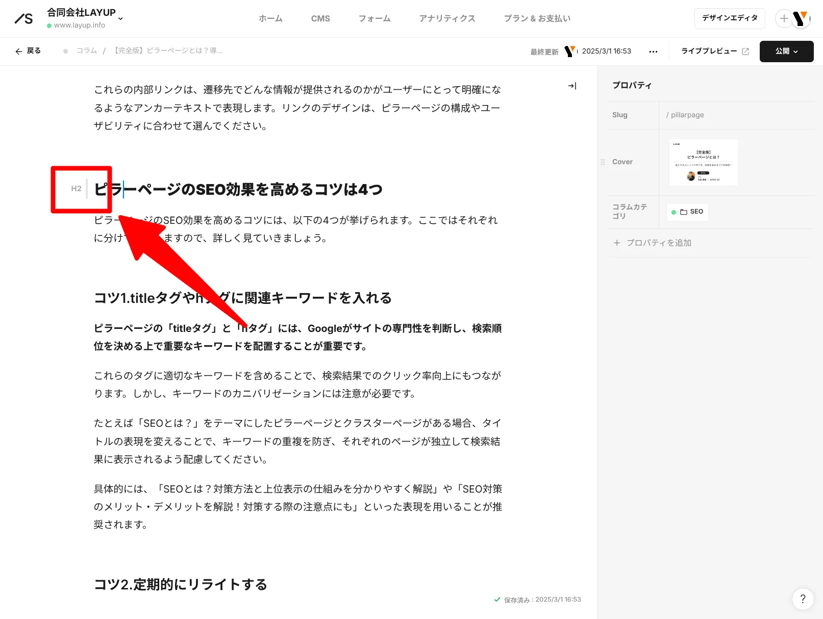
Task: Open the user avatar in top bar
Action: click(x=801, y=19)
